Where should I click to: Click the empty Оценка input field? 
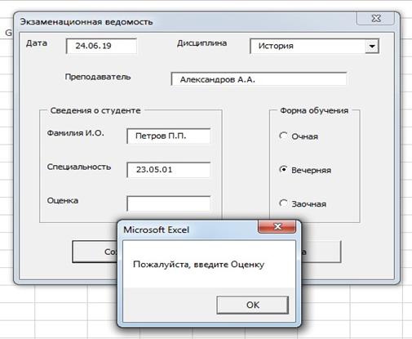point(168,203)
